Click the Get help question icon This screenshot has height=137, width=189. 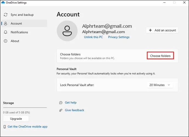click(61, 103)
